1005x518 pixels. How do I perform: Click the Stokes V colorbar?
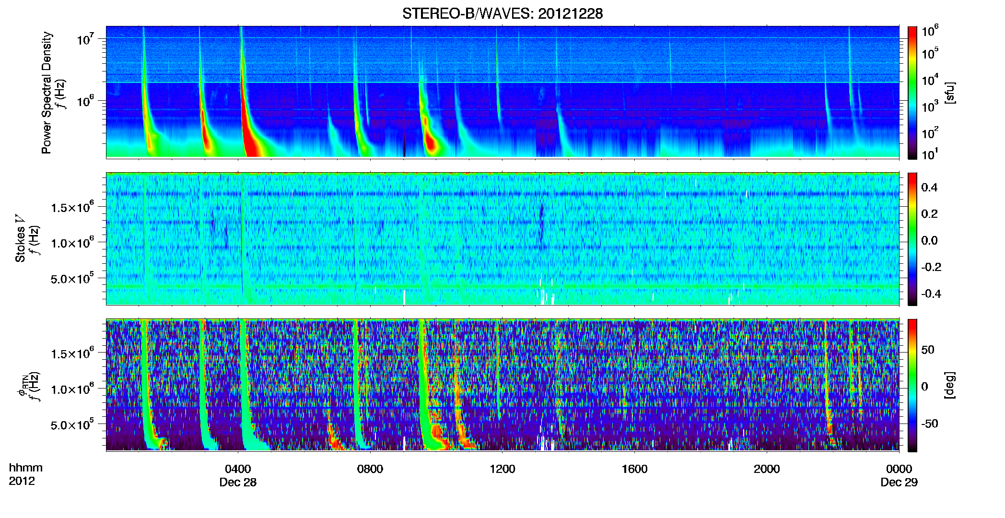click(x=912, y=239)
